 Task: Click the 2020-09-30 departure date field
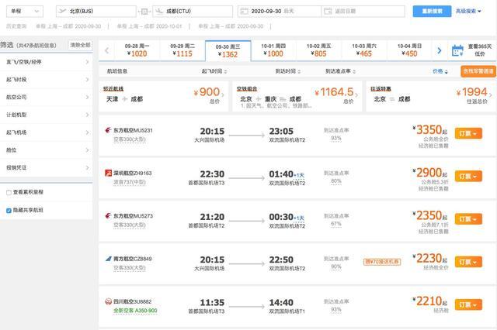pyautogui.click(x=280, y=12)
